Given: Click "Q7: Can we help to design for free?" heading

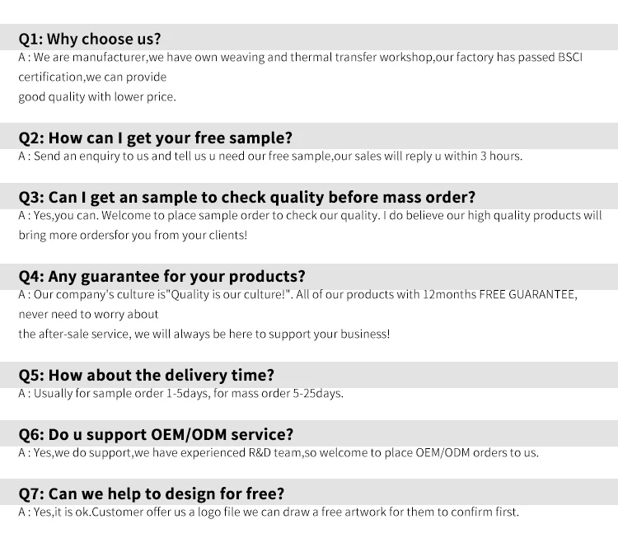Looking at the screenshot, I should pos(152,494).
